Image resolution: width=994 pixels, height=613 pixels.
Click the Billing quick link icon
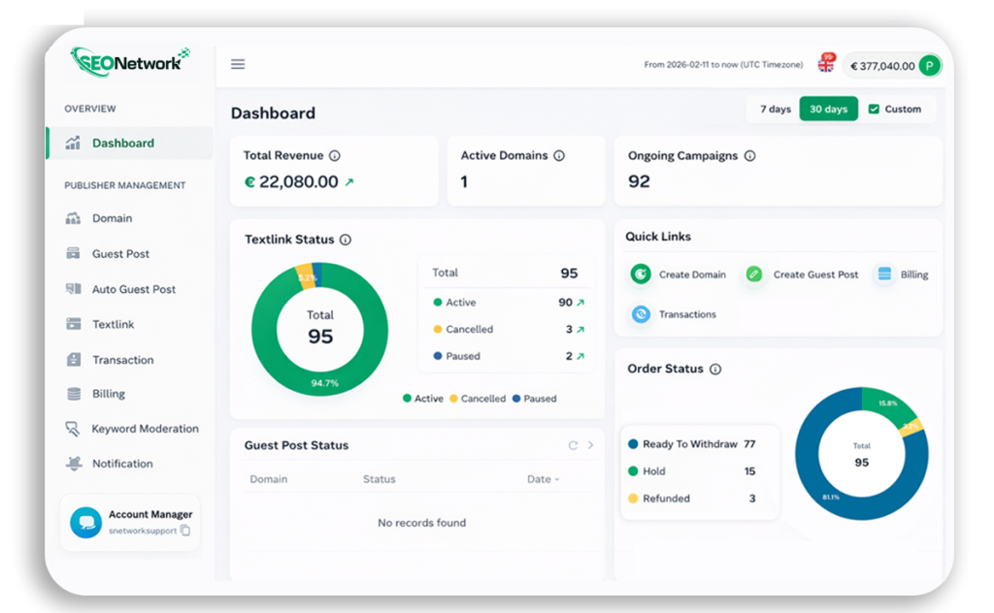pyautogui.click(x=884, y=274)
